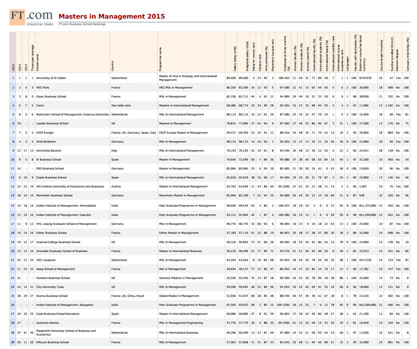
Task: Click the 'EMLyon Business School' name
Action: (52, 343)
